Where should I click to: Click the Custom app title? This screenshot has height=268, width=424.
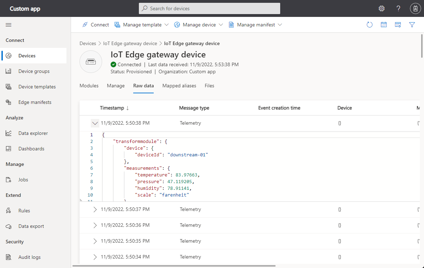click(25, 9)
